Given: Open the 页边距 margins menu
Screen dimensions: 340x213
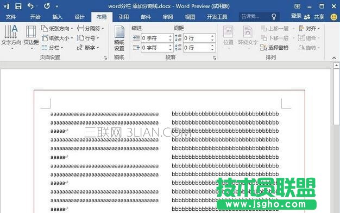Looking at the screenshot, I should point(31,37).
